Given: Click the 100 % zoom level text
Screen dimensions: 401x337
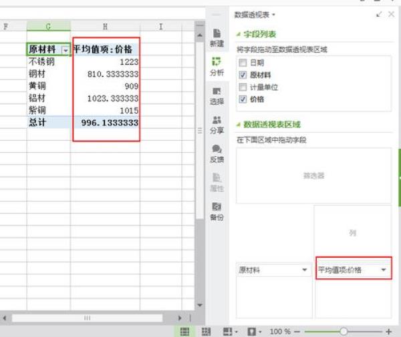Looking at the screenshot, I should point(280,332).
